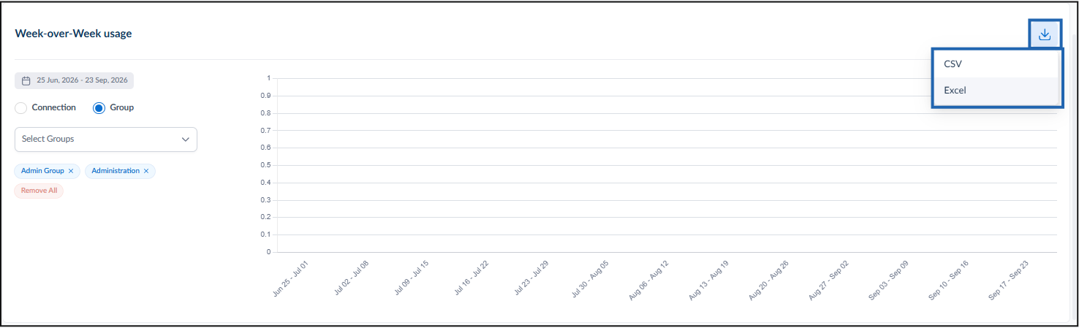Click the Aug 20 - Aug 26 axis label
This screenshot has height=328, width=1079.
(x=769, y=280)
